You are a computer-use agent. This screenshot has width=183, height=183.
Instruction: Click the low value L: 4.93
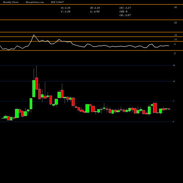[x=95, y=12]
